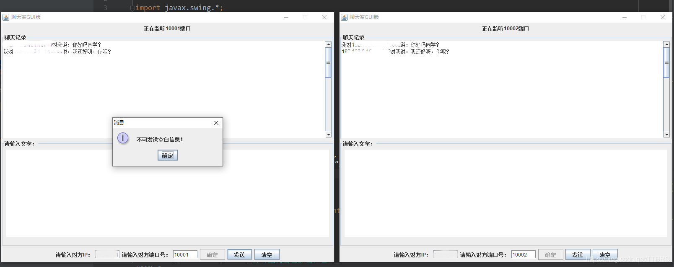Click the 请输入文字 label in the right window

point(358,144)
